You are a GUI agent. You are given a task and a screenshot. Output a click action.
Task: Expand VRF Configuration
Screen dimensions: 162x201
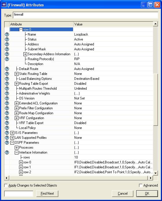point(16,118)
